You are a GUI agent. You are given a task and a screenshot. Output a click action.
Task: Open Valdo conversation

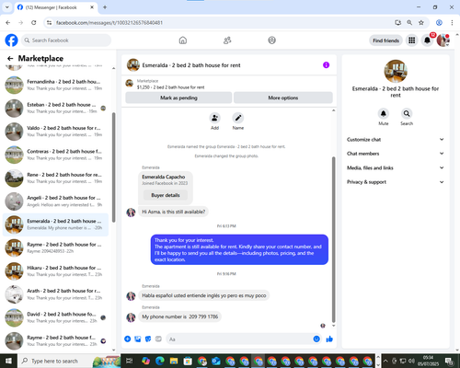[55, 132]
